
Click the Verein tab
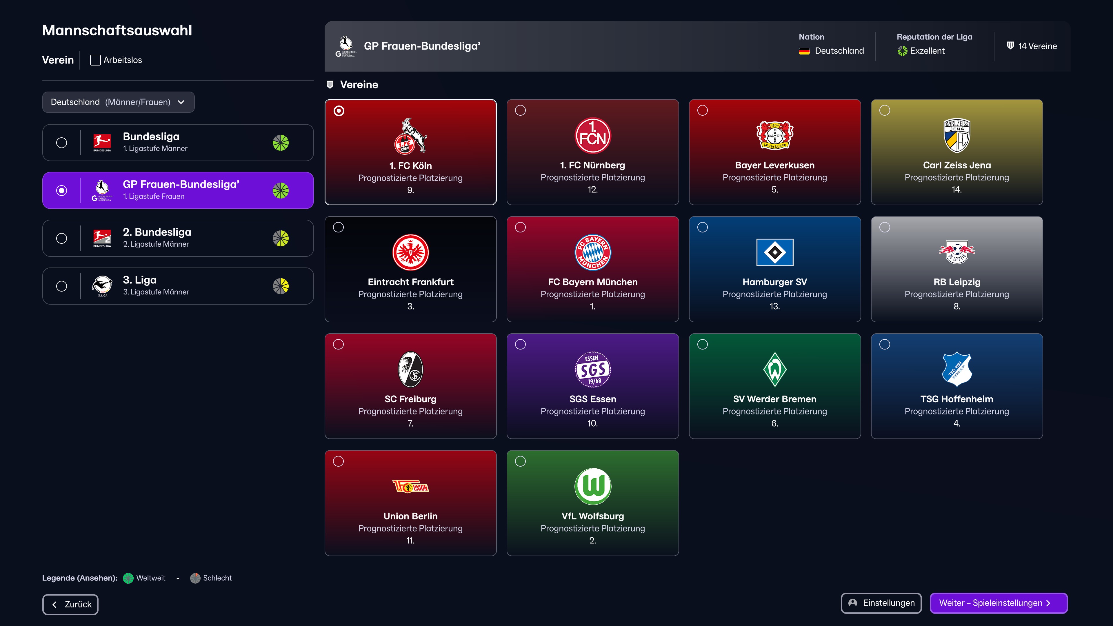57,60
